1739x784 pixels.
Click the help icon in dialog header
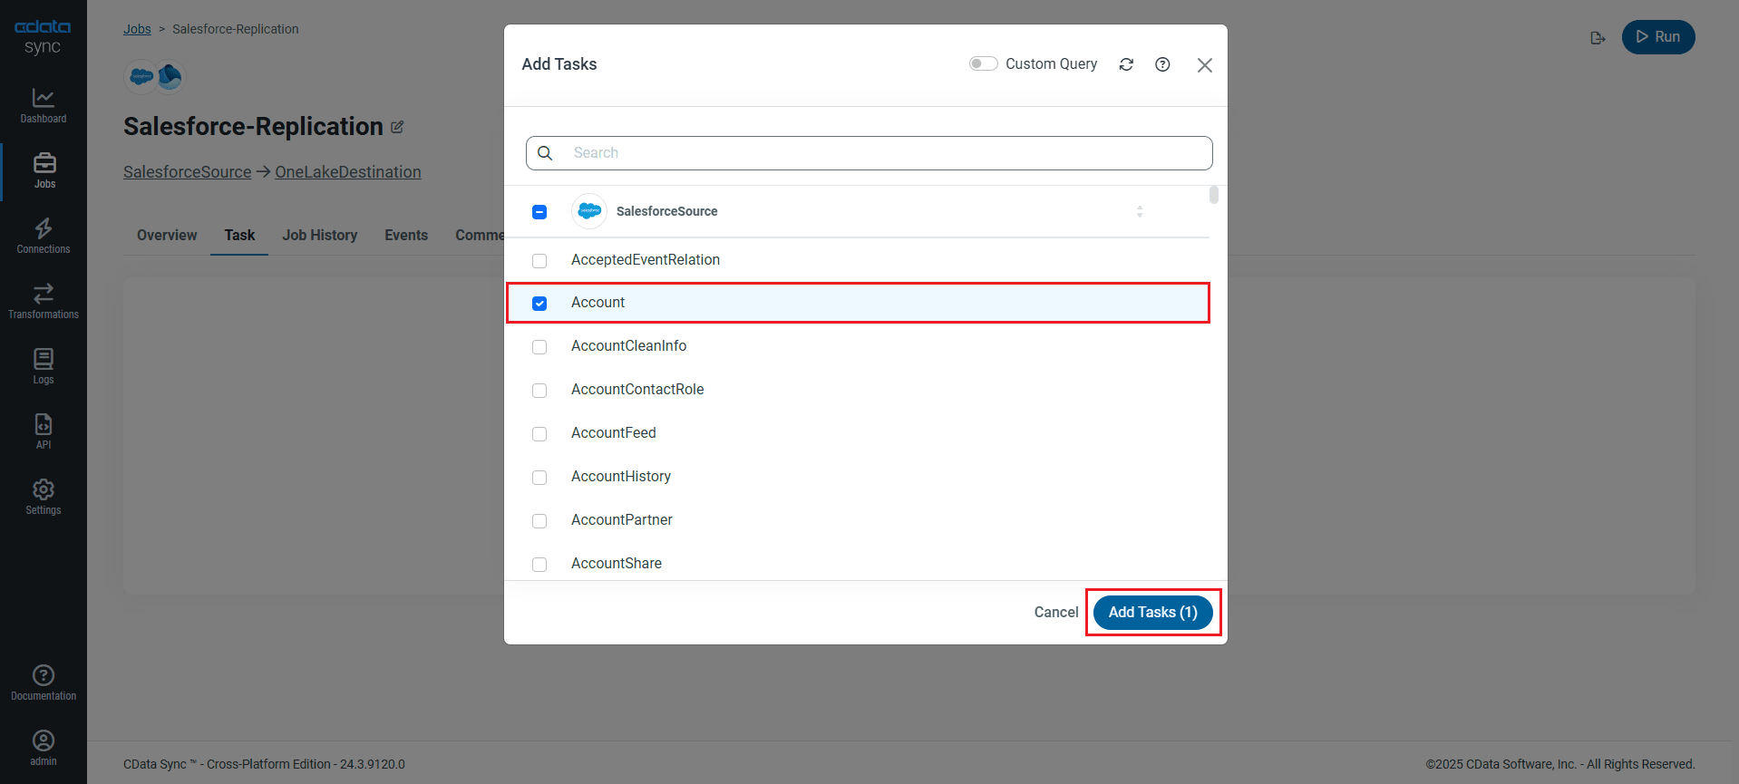(x=1162, y=64)
